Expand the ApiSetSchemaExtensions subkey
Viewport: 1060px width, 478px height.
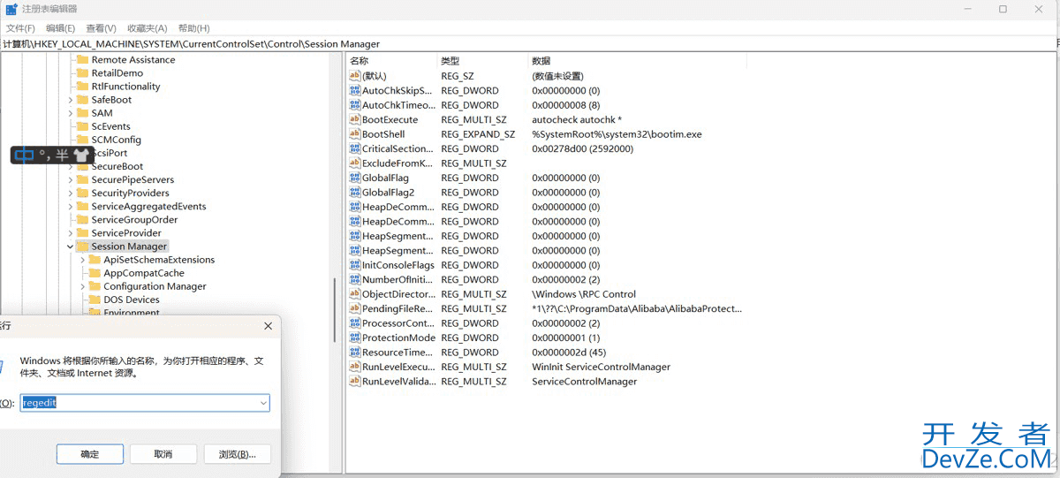point(83,260)
